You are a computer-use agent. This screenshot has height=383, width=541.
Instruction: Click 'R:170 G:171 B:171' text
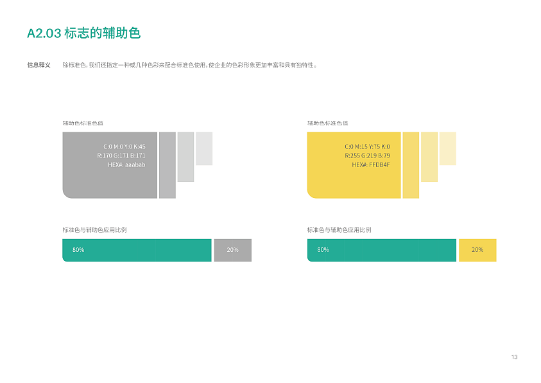[x=121, y=156]
